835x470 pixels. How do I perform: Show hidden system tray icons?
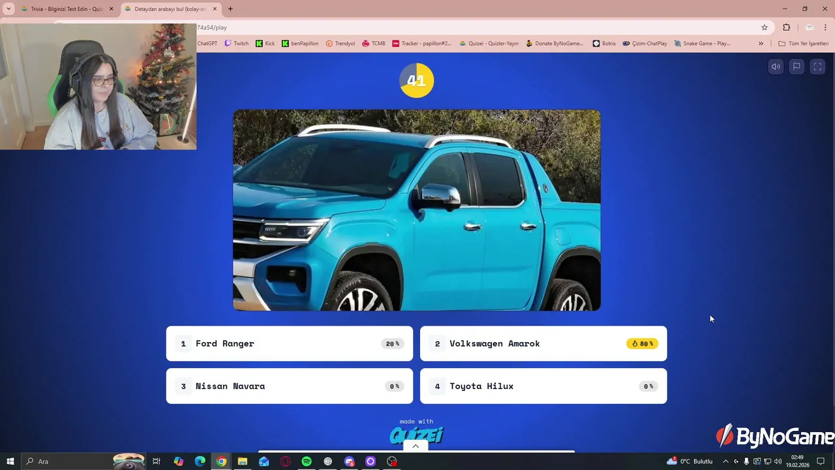[725, 462]
